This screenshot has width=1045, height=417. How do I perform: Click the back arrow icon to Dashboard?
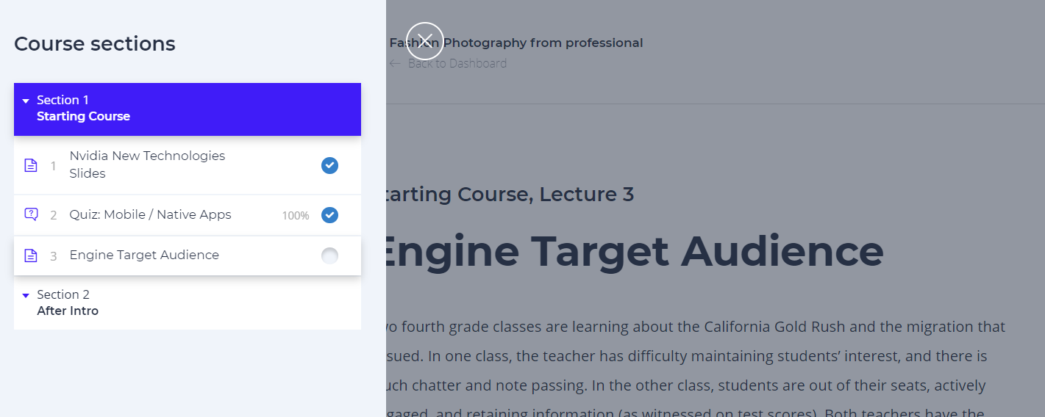tap(395, 63)
